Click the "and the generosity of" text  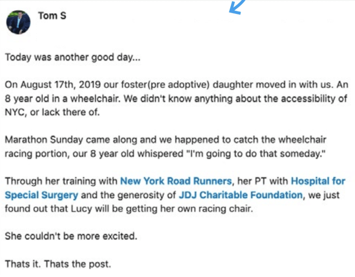[x=128, y=195]
